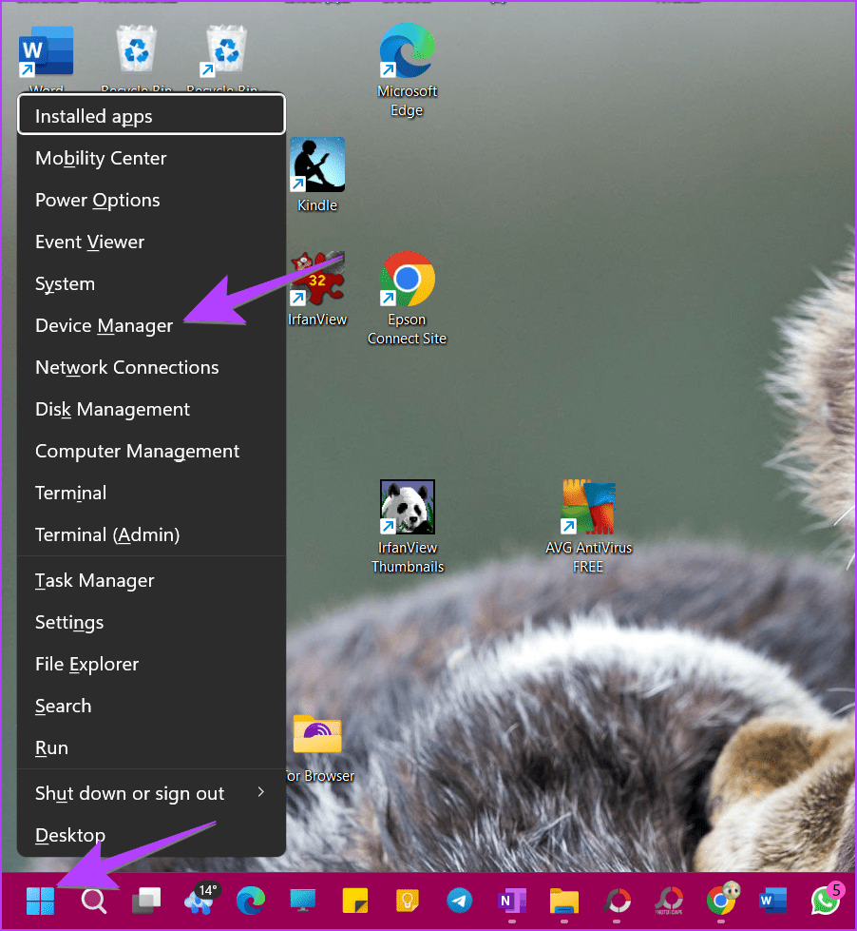Image resolution: width=857 pixels, height=931 pixels.
Task: Open Sticky Notes in the taskbar
Action: pos(355,900)
